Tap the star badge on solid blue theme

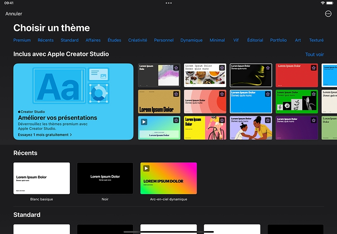tap(268, 94)
